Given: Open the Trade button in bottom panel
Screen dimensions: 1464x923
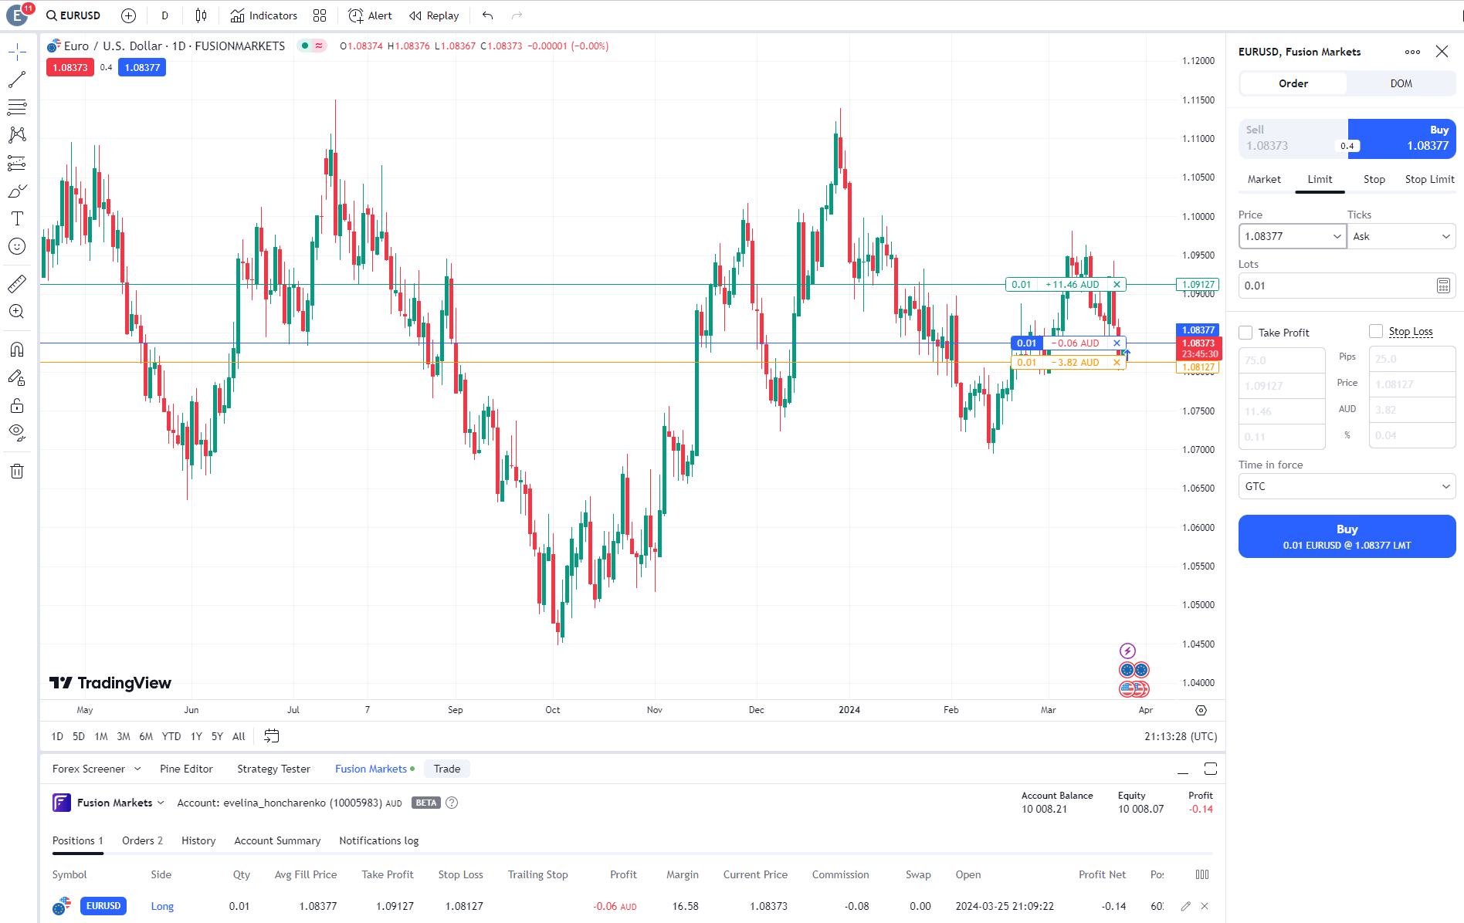Looking at the screenshot, I should click(447, 769).
